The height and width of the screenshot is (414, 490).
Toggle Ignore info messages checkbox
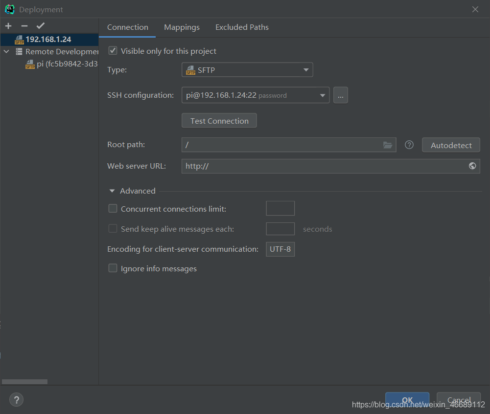click(x=113, y=268)
